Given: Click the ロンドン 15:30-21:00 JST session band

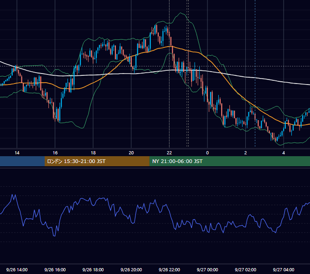Looking at the screenshot, I should click(x=97, y=161).
